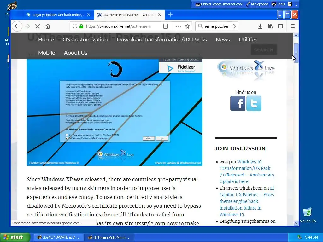Open the browser home page
The image size is (323, 242).
pyautogui.click(x=48, y=26)
